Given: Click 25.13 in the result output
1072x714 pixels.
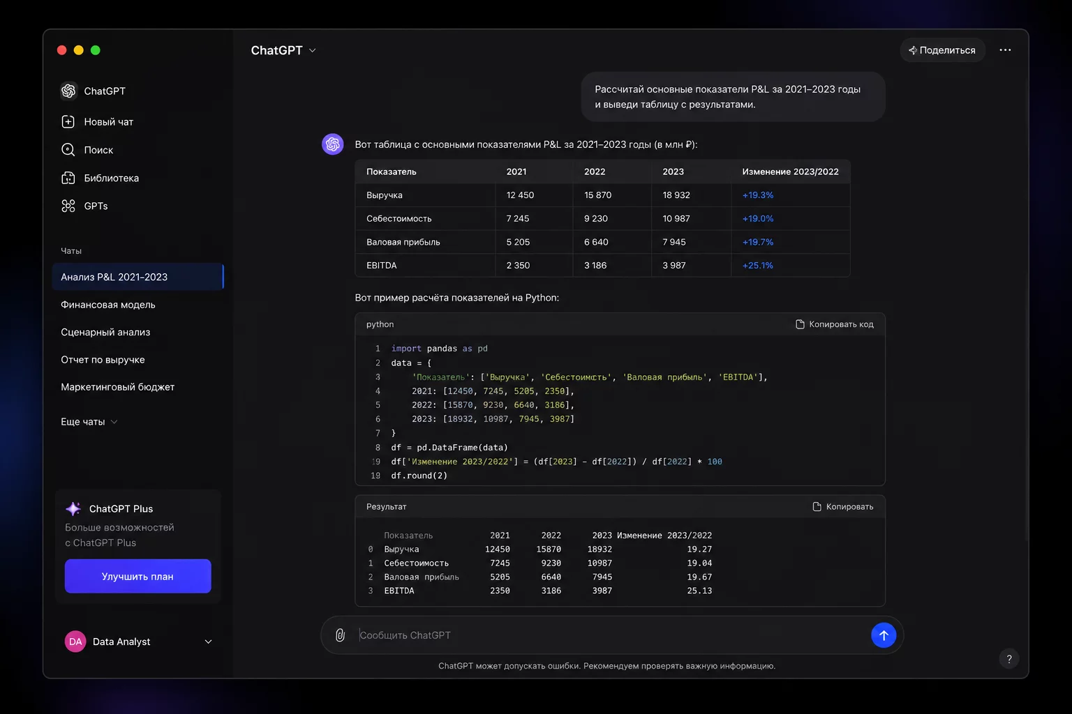Looking at the screenshot, I should 699,591.
